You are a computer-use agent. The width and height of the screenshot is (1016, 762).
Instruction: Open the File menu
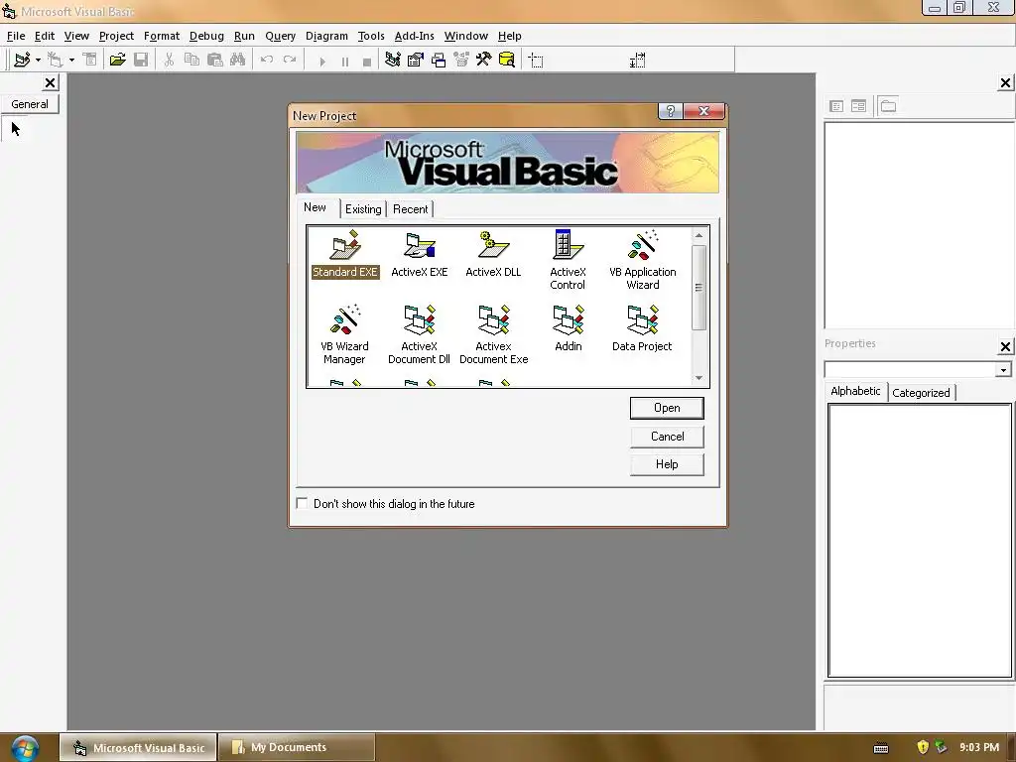(16, 37)
